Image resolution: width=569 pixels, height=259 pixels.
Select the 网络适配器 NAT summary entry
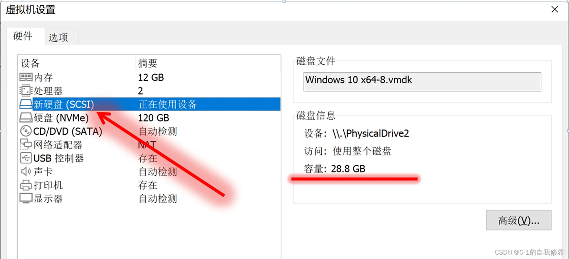tap(148, 145)
